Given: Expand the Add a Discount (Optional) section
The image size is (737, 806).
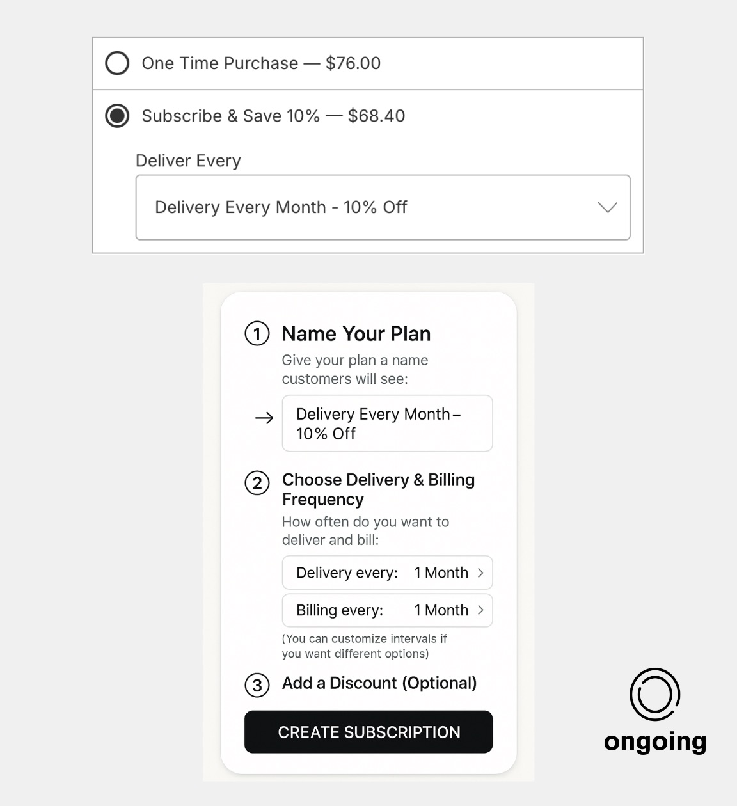Looking at the screenshot, I should click(379, 683).
